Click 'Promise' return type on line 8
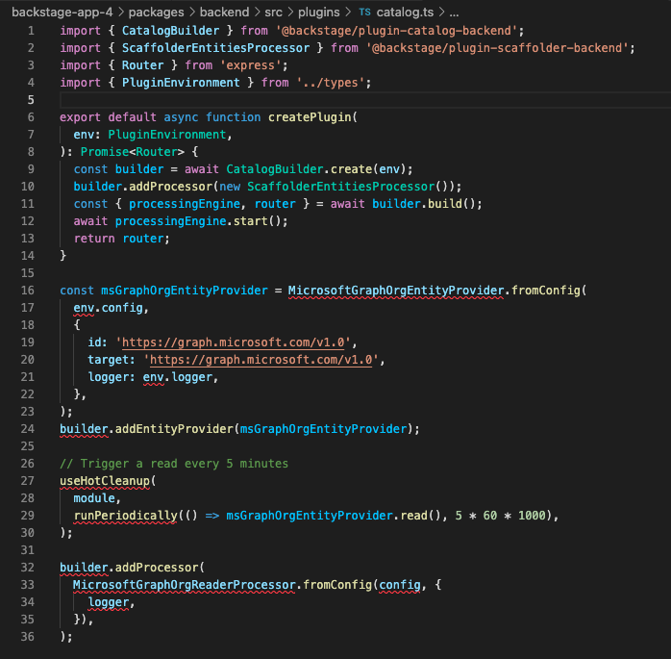The height and width of the screenshot is (659, 671). 105,152
